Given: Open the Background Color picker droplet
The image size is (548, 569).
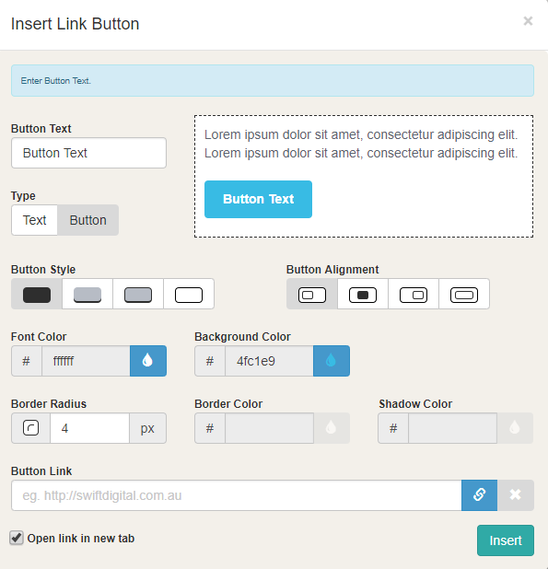Looking at the screenshot, I should pos(332,361).
